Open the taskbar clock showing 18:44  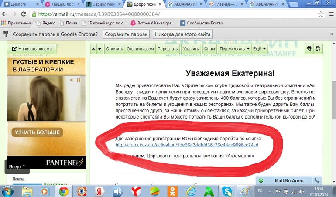pos(319,192)
